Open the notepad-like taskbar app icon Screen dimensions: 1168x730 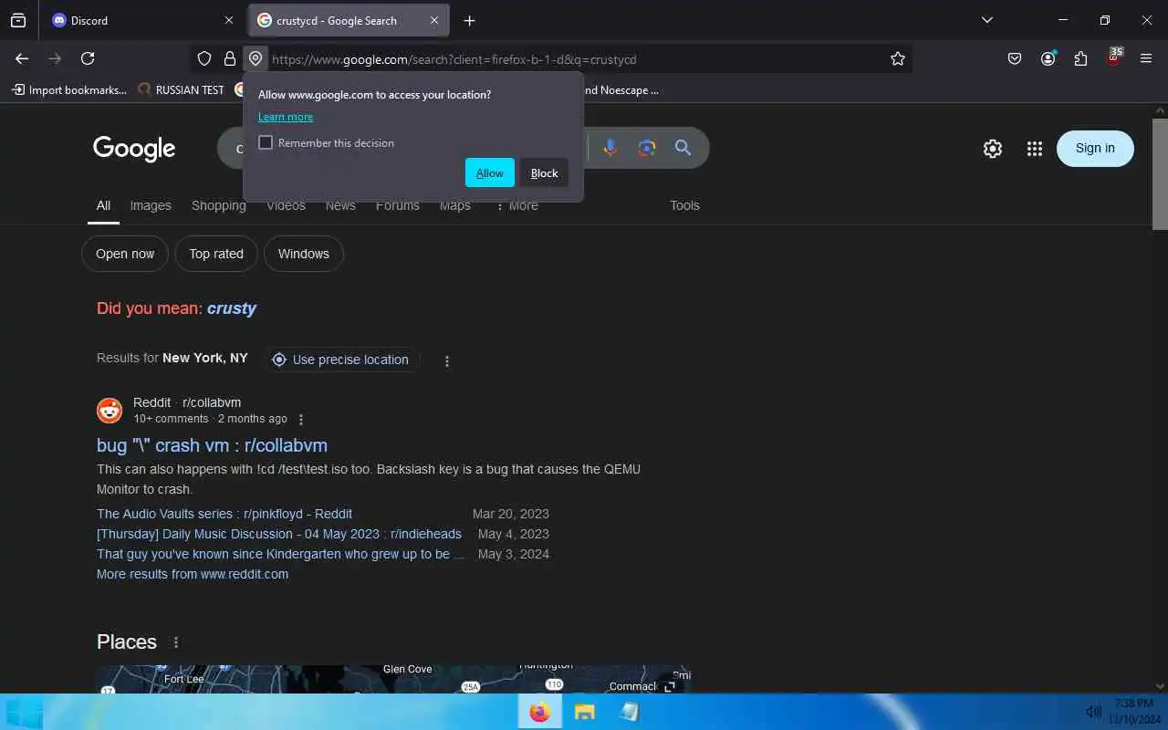[629, 712]
